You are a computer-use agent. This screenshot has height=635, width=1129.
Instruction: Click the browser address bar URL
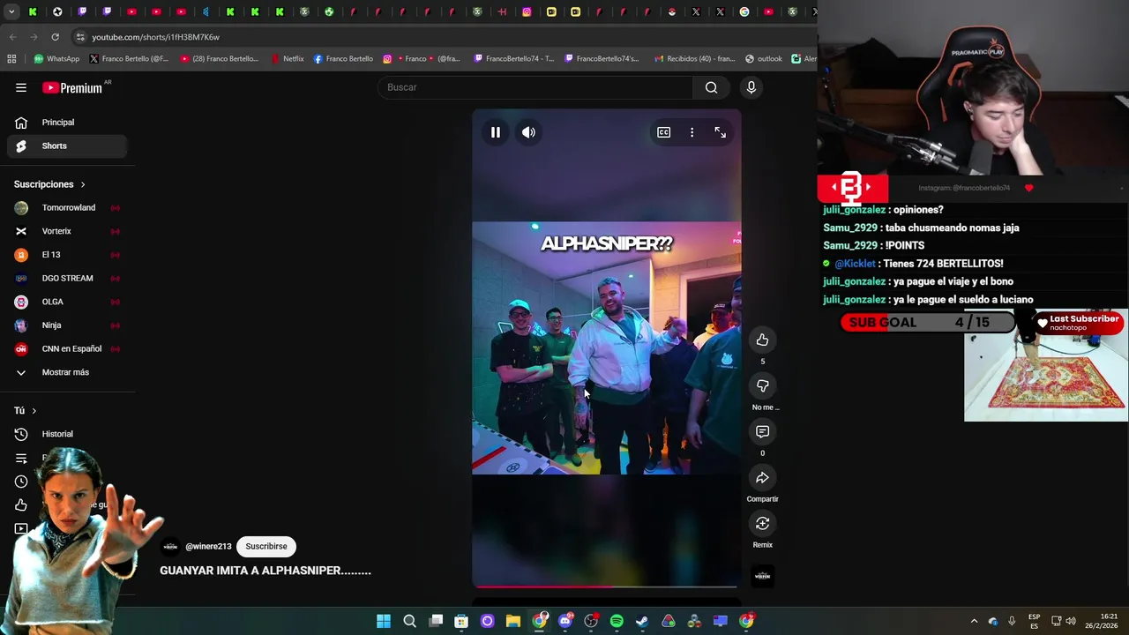pyautogui.click(x=156, y=37)
